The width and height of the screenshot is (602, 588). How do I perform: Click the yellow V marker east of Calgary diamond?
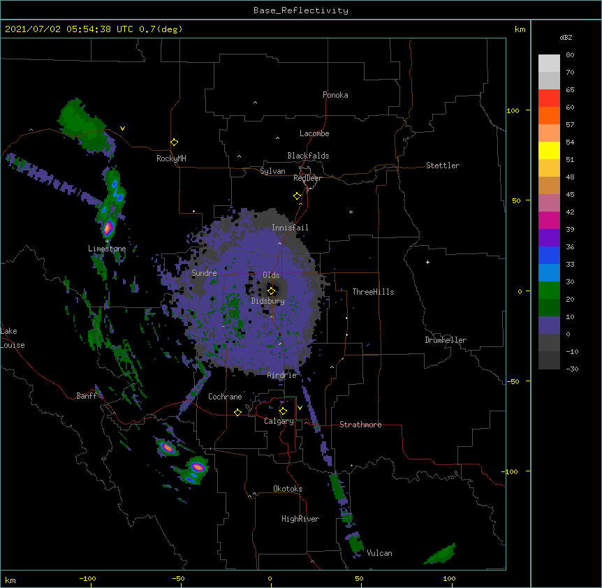300,408
